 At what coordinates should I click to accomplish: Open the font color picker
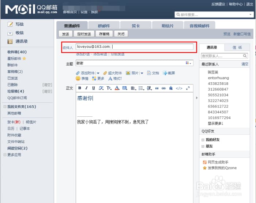117,88
